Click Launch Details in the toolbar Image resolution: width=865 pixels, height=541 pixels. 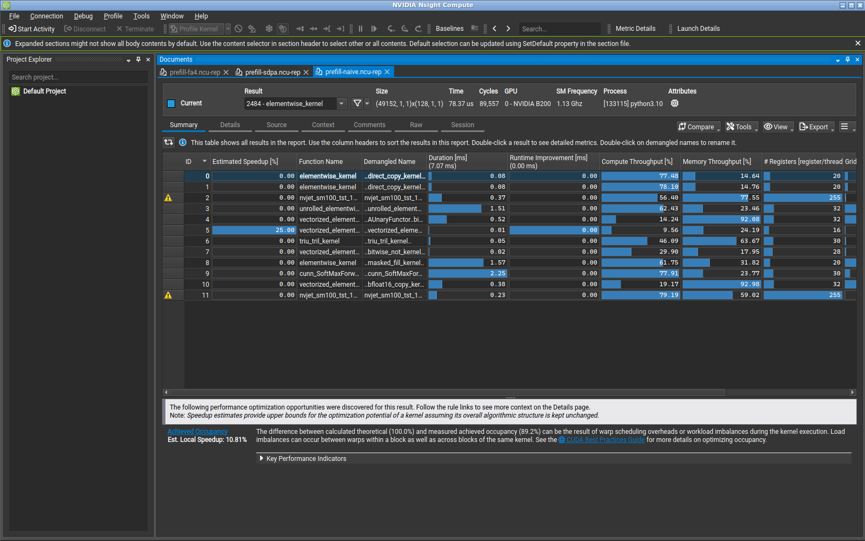[698, 29]
